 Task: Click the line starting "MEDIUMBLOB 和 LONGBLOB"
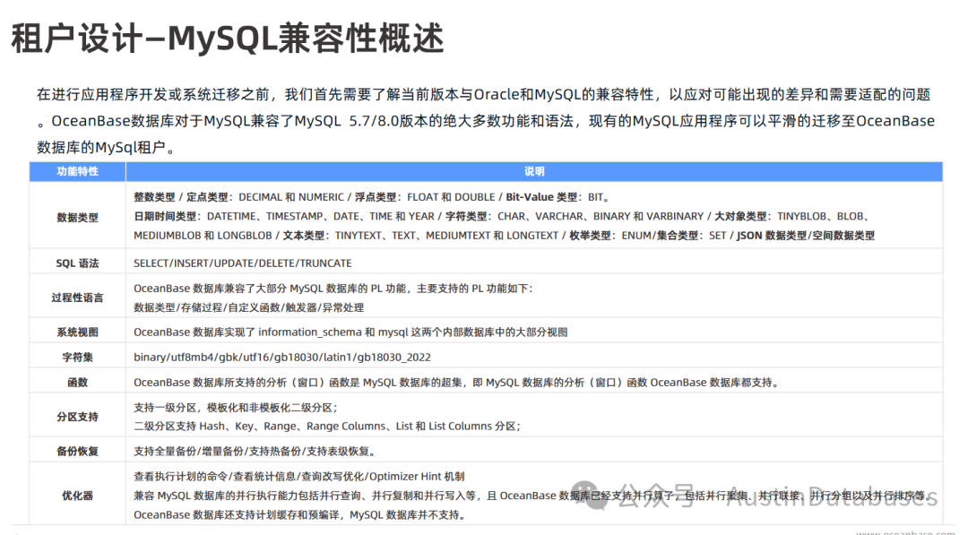coord(505,235)
